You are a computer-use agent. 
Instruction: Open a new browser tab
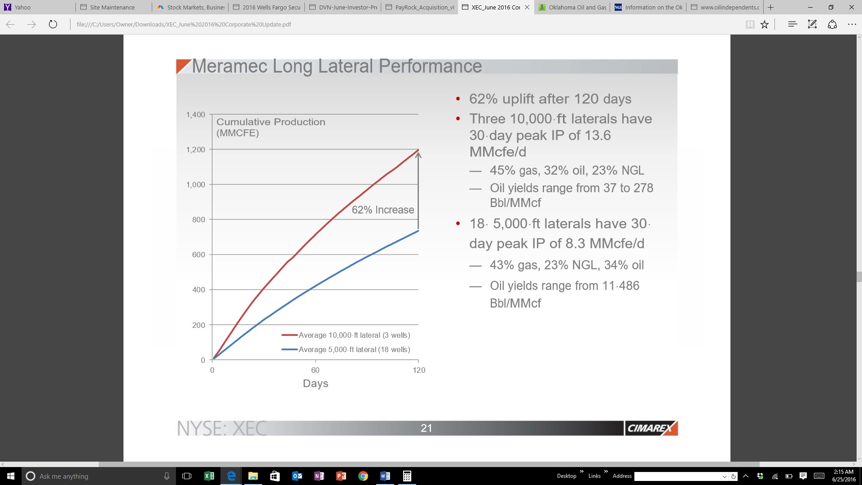click(x=771, y=7)
